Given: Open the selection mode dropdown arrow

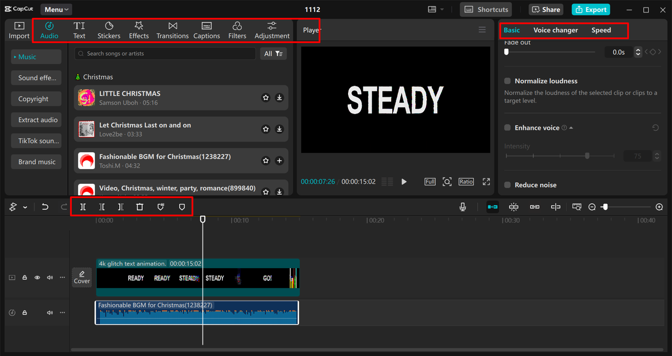Looking at the screenshot, I should point(25,207).
